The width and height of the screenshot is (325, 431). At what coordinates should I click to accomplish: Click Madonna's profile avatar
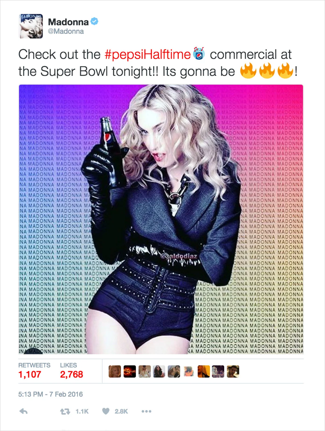pyautogui.click(x=31, y=26)
